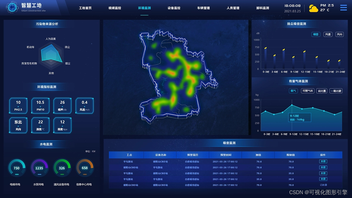Select the 一氧化碳 gas filter

coord(336,91)
